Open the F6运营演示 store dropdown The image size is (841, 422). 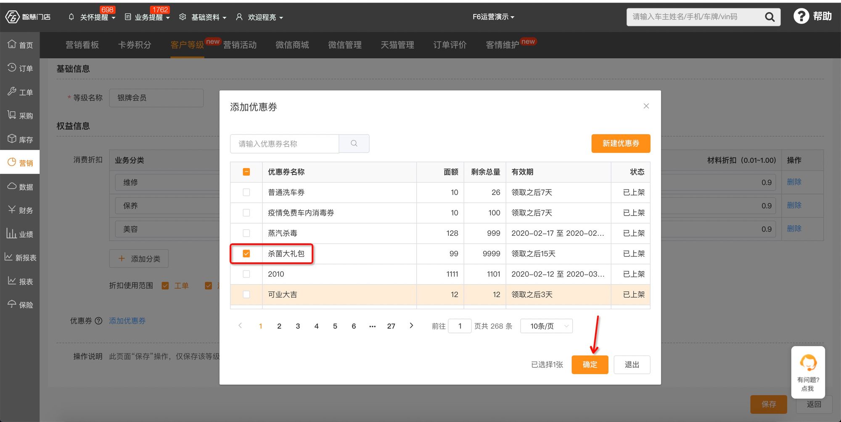click(x=493, y=17)
